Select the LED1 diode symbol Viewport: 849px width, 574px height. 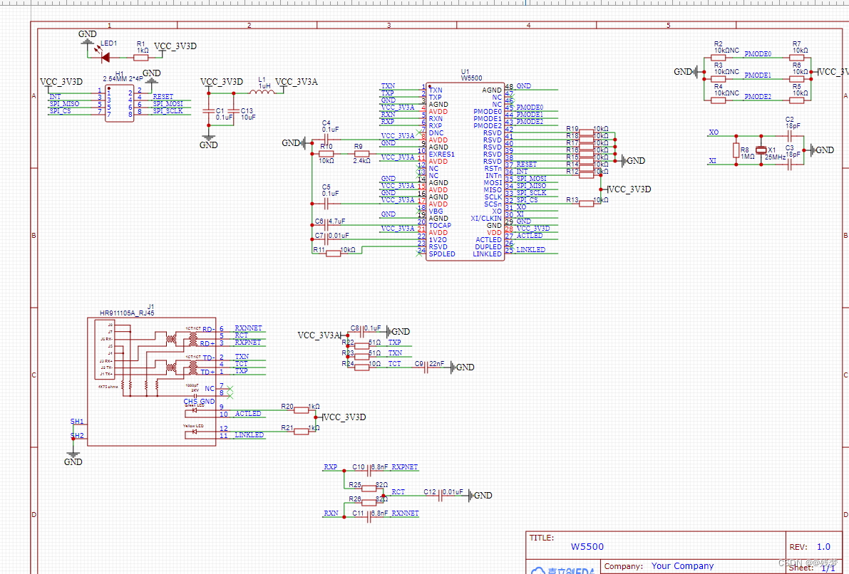point(105,57)
